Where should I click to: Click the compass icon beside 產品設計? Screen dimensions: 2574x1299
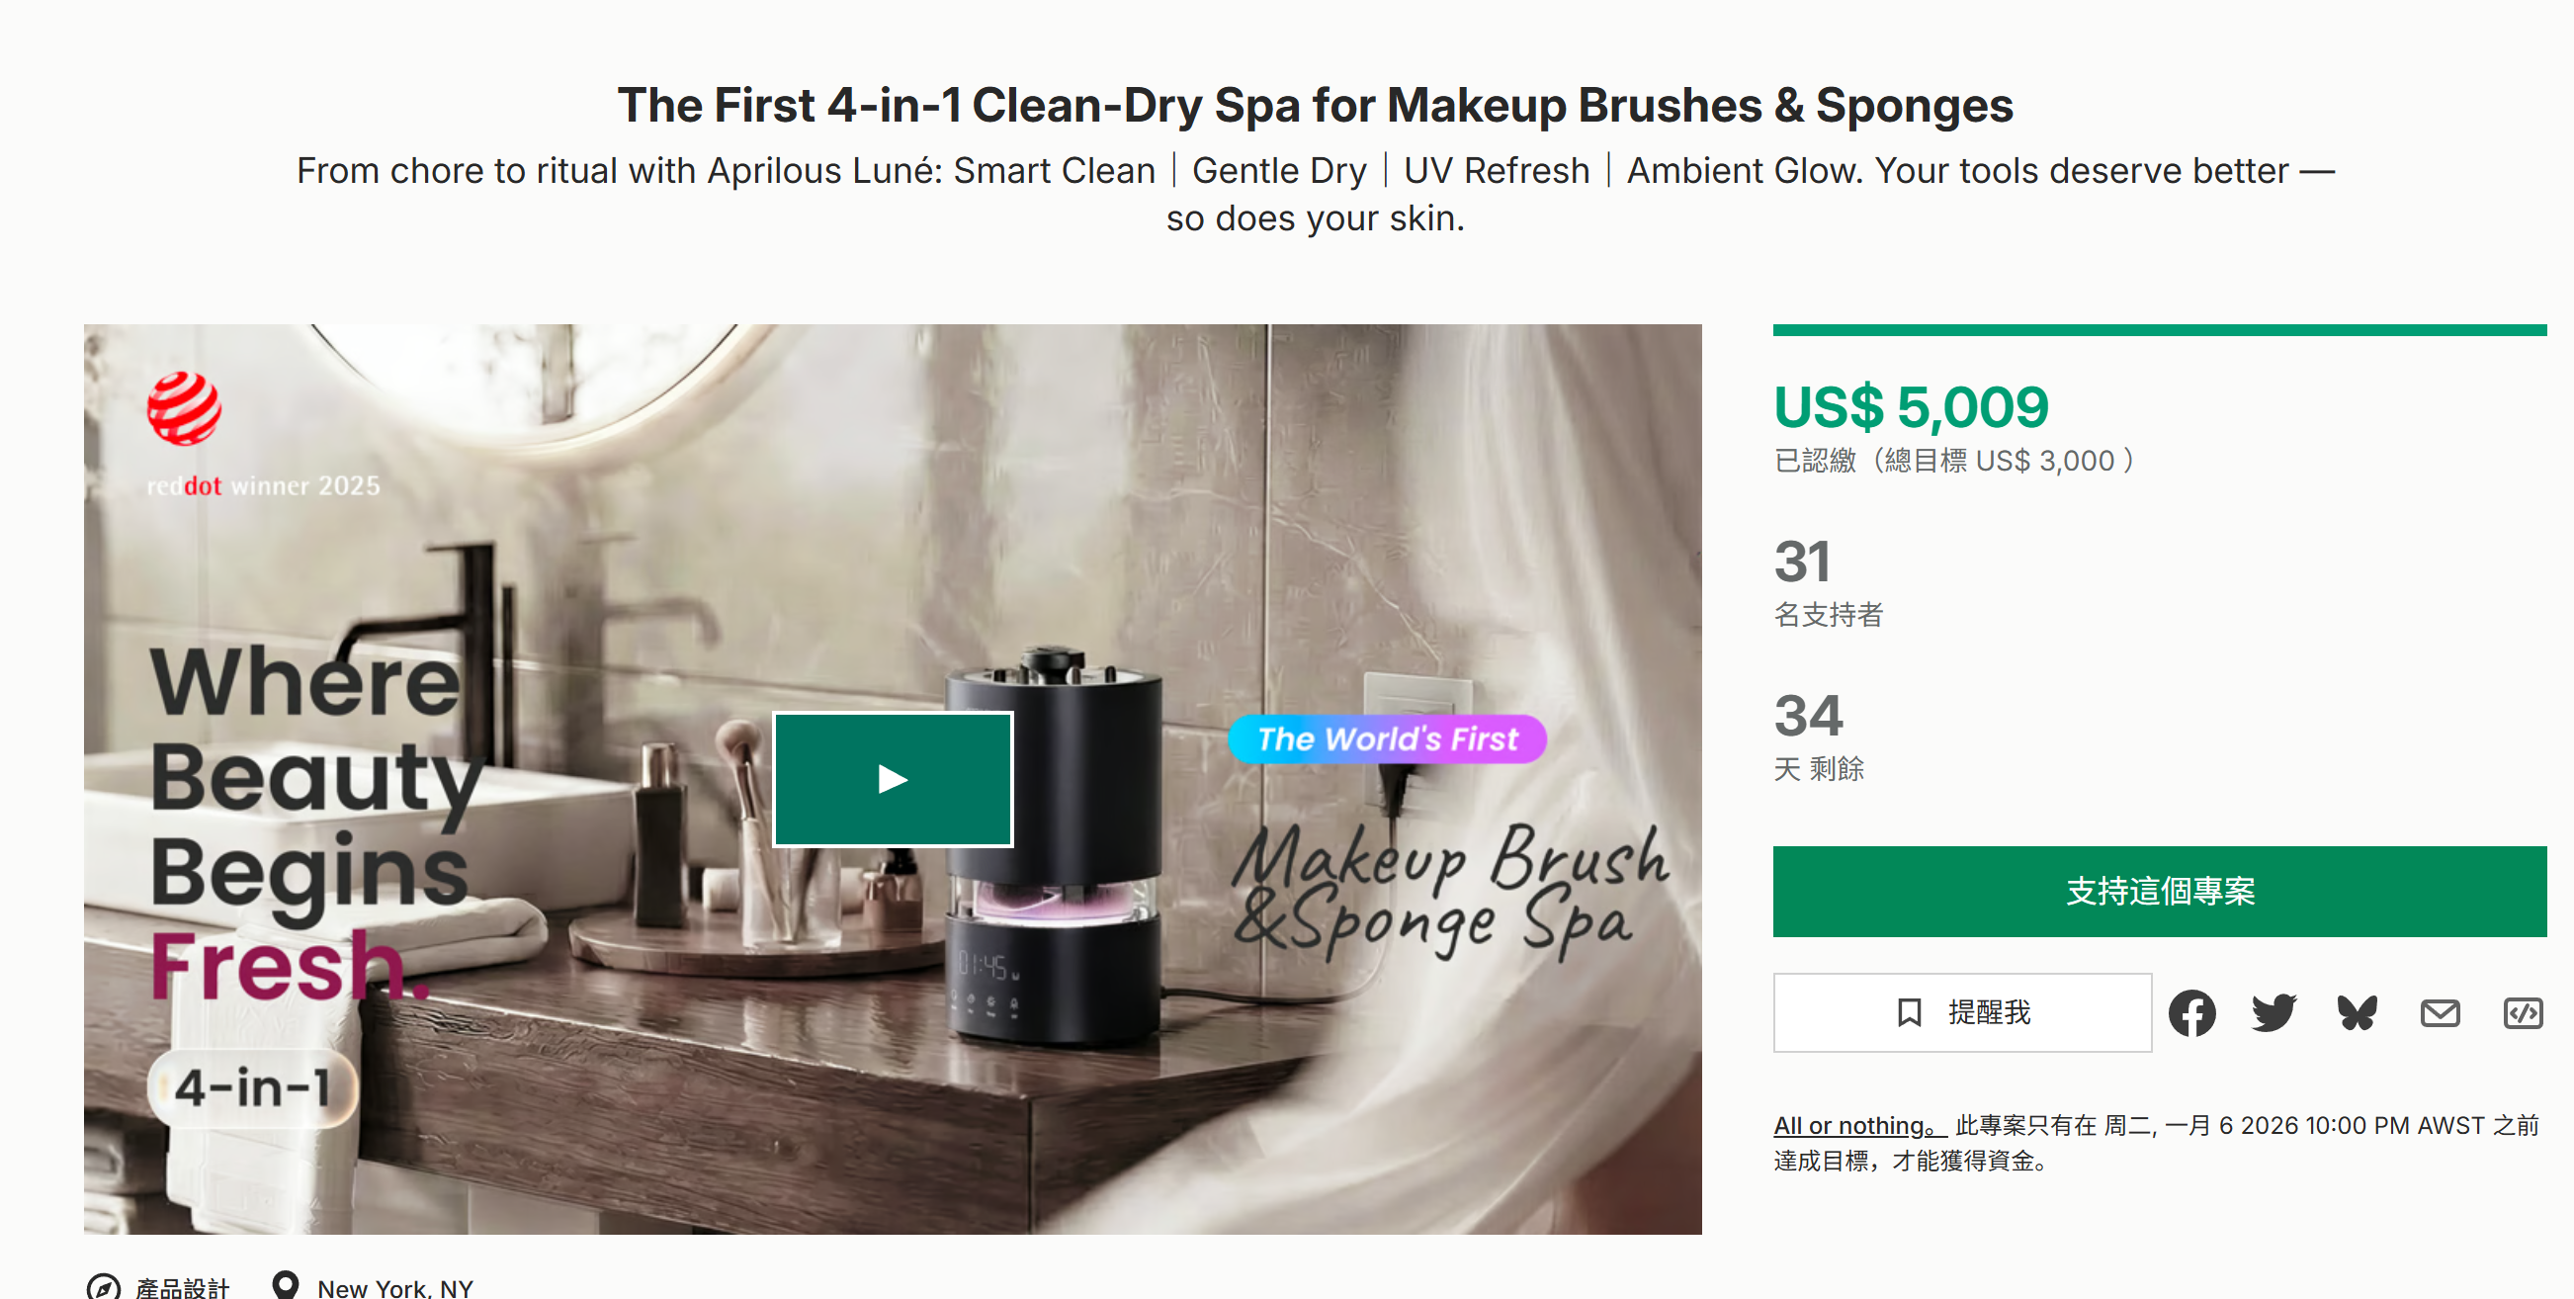coord(104,1287)
